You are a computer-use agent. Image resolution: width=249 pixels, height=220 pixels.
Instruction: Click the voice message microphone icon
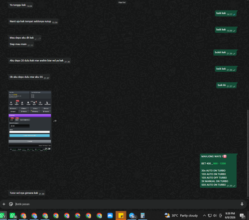pos(242,204)
